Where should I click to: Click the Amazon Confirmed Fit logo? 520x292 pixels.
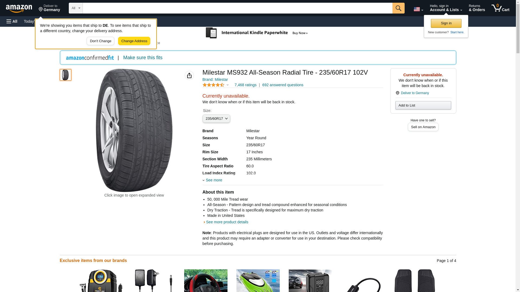click(x=90, y=58)
